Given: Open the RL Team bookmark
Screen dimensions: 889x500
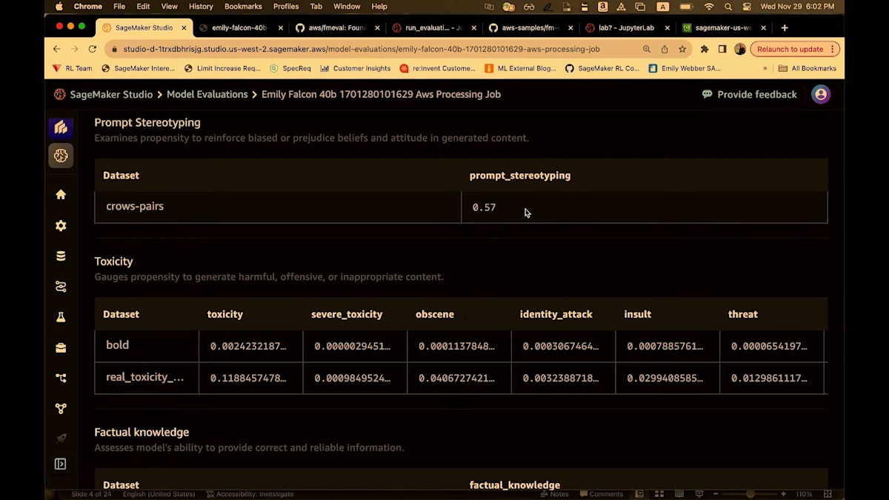Looking at the screenshot, I should point(72,68).
